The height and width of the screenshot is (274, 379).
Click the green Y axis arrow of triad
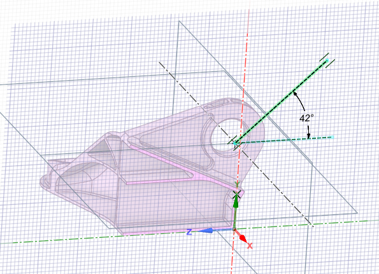[236, 203]
